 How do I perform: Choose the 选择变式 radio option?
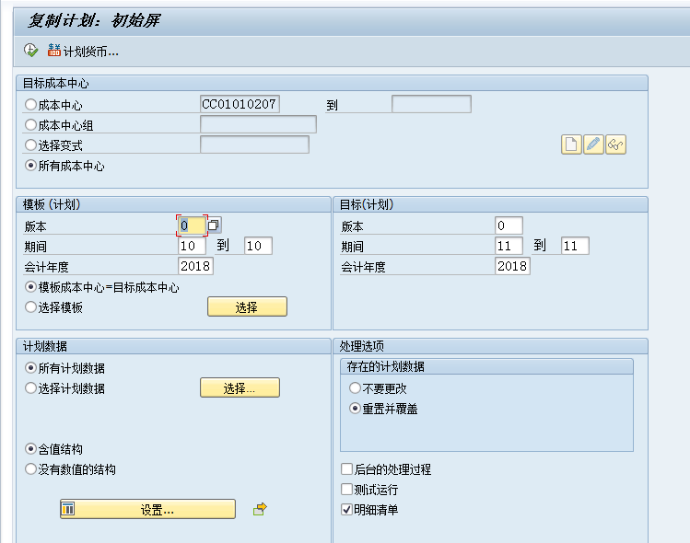(31, 145)
